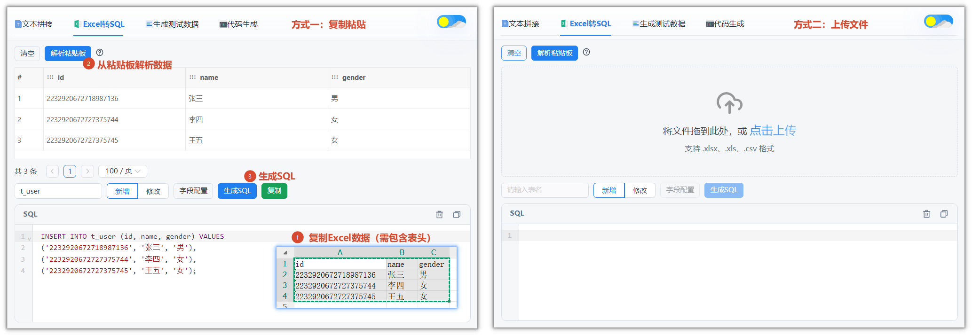Copy left SQL output using copy icon
Screen dimensions: 972x335
(457, 214)
